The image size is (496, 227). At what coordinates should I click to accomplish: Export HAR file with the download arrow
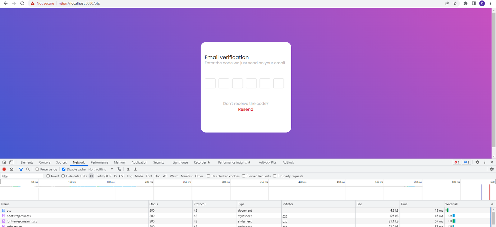click(x=135, y=169)
